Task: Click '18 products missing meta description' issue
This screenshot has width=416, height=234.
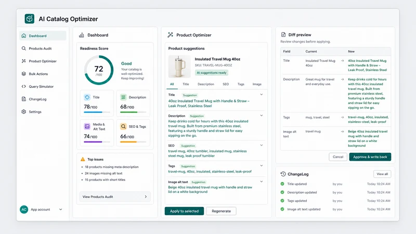Action: pos(112,167)
